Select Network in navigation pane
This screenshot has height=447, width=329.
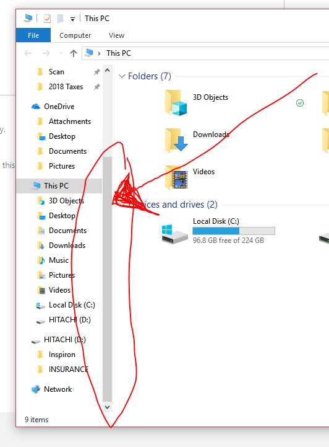58,389
